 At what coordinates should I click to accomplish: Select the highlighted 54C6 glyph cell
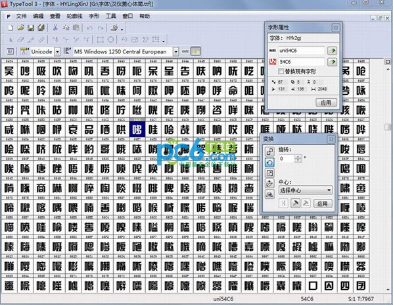point(137,129)
